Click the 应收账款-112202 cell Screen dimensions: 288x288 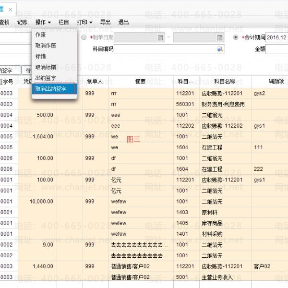pyautogui.click(x=226, y=126)
